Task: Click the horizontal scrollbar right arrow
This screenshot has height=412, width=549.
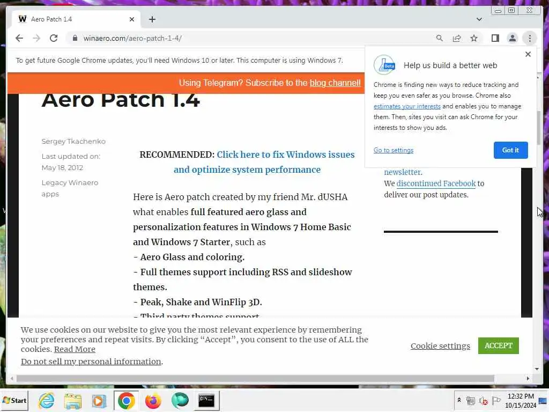Action: [x=528, y=378]
